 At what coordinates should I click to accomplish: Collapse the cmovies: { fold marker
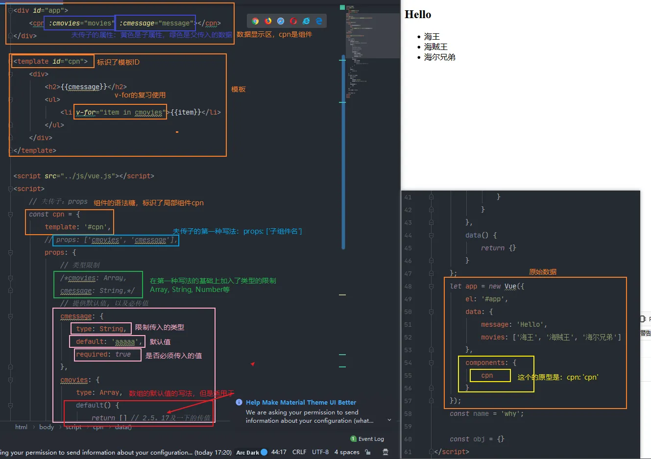pyautogui.click(x=10, y=380)
